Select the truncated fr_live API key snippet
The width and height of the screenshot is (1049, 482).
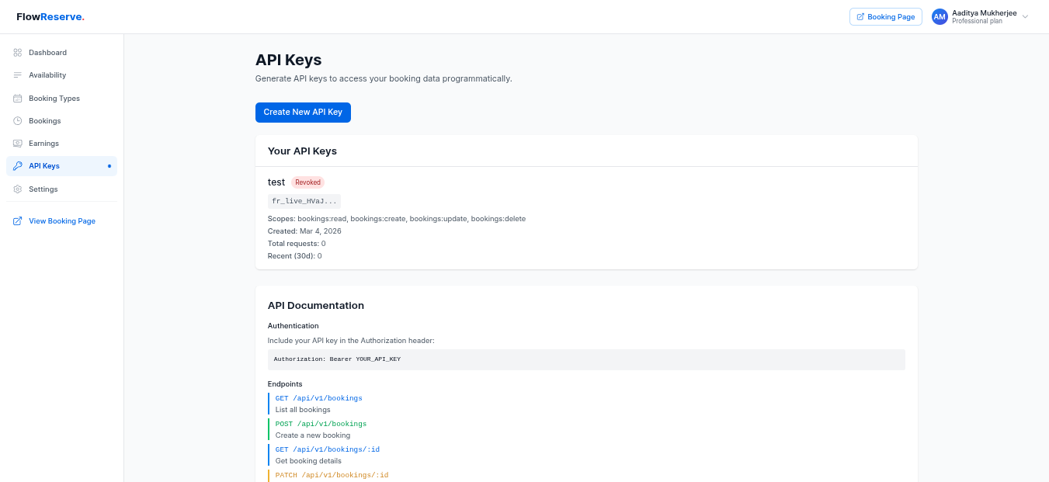point(304,200)
